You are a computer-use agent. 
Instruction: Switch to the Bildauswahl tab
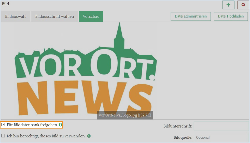[x=16, y=17]
